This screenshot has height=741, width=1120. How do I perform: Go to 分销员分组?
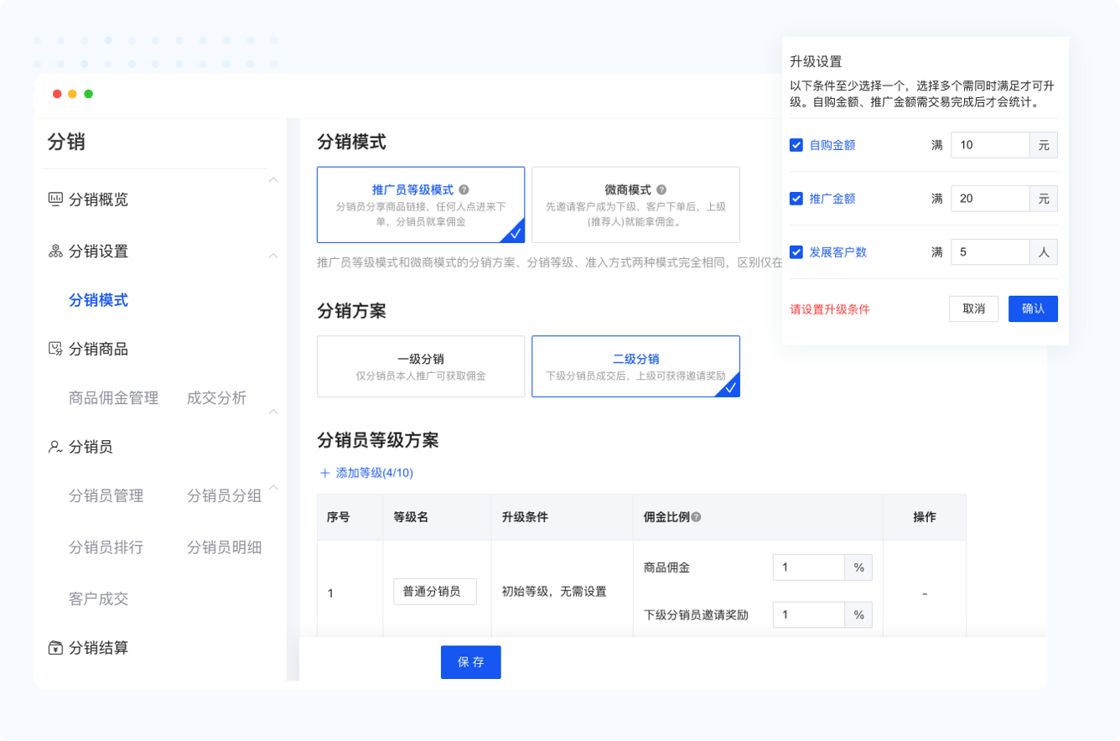click(x=224, y=495)
